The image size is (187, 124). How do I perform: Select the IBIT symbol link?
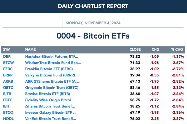click(x=7, y=106)
